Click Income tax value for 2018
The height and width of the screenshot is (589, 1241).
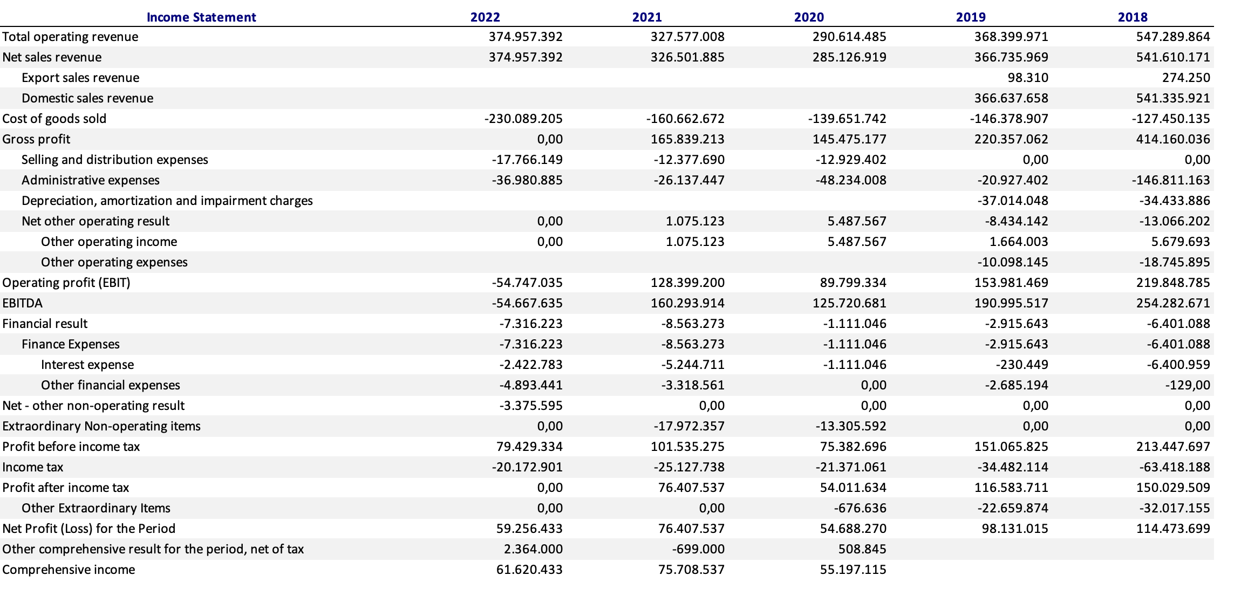coord(1174,467)
